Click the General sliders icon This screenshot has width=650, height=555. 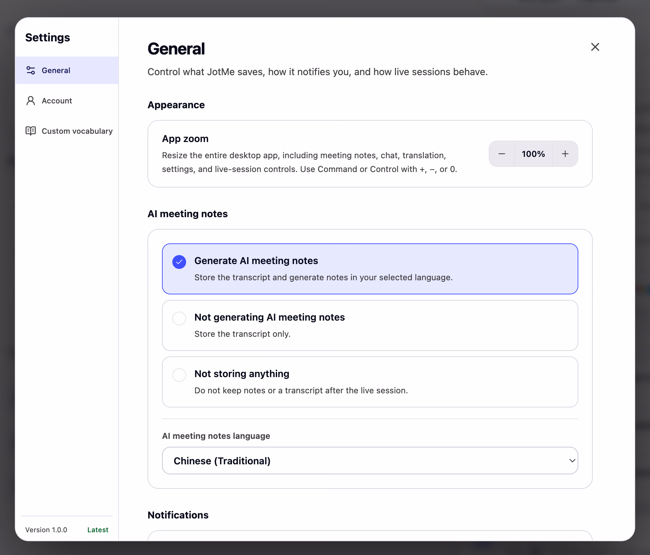click(31, 70)
